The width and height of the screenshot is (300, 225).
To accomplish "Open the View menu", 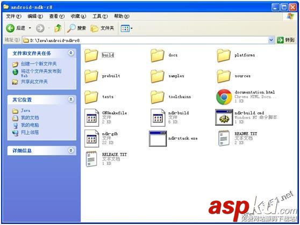I will tap(57, 16).
